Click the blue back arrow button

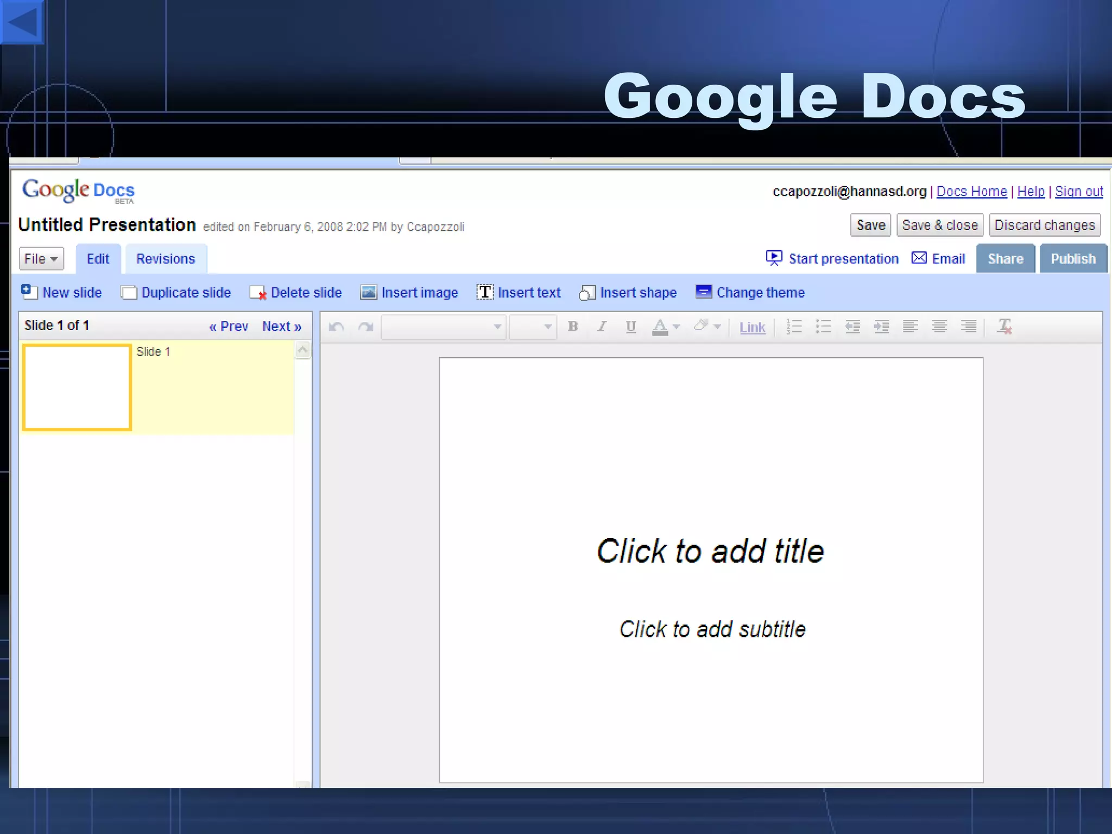click(x=22, y=22)
